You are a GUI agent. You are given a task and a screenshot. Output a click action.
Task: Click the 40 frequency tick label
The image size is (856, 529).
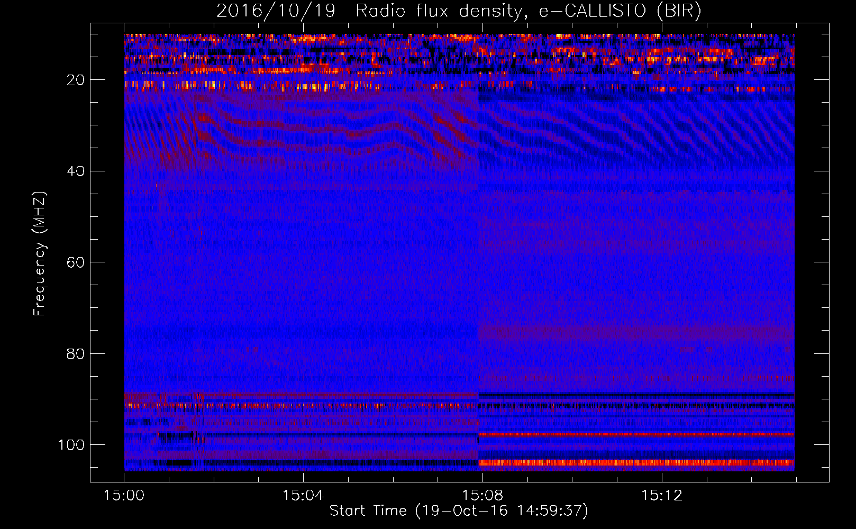tap(76, 171)
